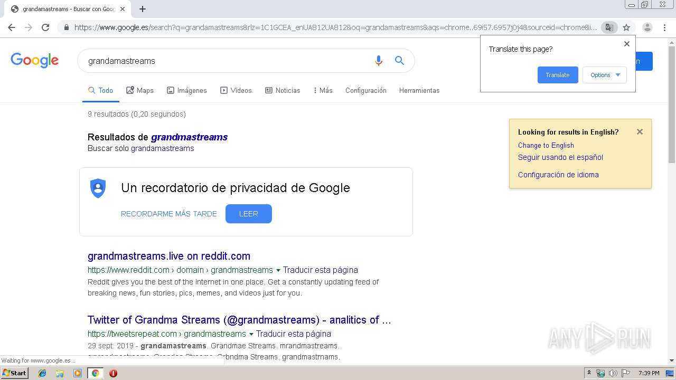The width and height of the screenshot is (676, 380).
Task: Select the Todo search tab
Action: [x=101, y=90]
